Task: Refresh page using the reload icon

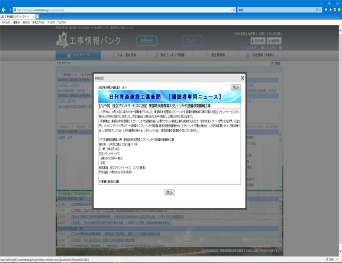Action: (234, 10)
